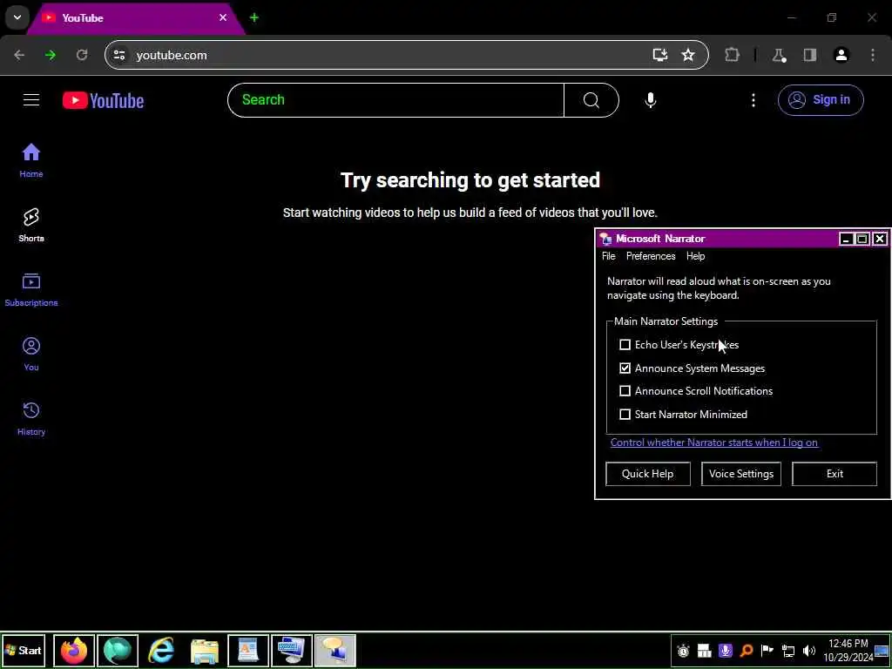Open the file explorer taskbar folder
Screen dimensions: 892x669
(x=205, y=650)
